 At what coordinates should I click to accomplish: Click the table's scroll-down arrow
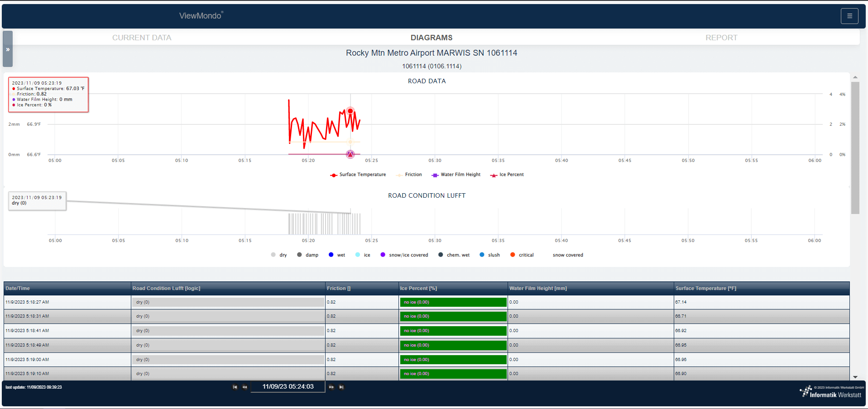click(855, 377)
